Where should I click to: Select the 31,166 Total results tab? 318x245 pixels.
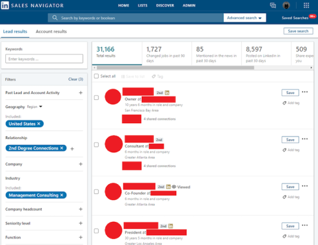click(117, 53)
